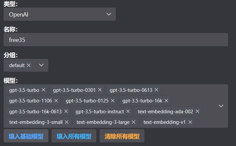Click the 分组 field label

[x=11, y=55]
